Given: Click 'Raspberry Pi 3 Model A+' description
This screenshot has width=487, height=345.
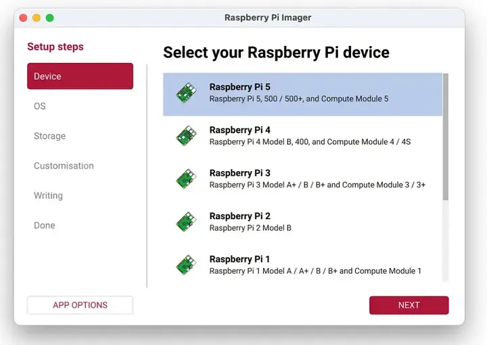Looking at the screenshot, I should (317, 185).
